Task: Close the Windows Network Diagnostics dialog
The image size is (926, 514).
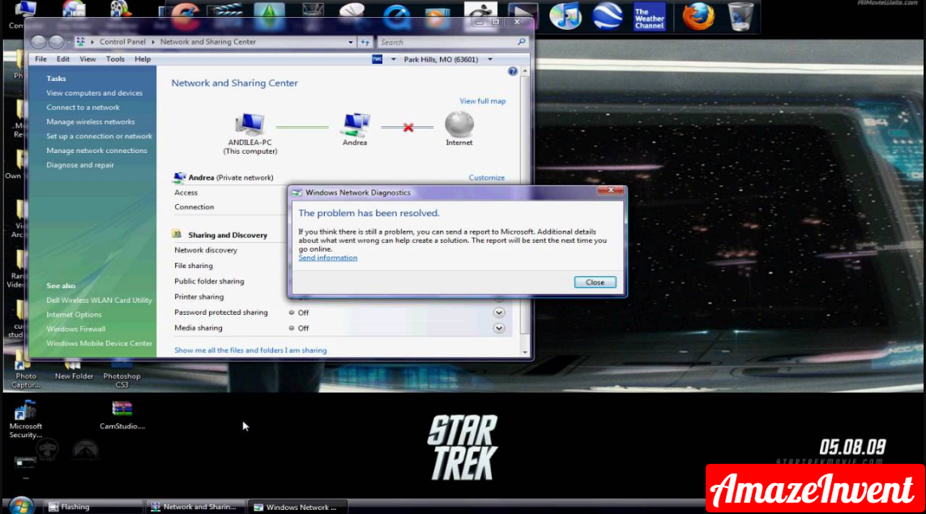Action: (595, 282)
